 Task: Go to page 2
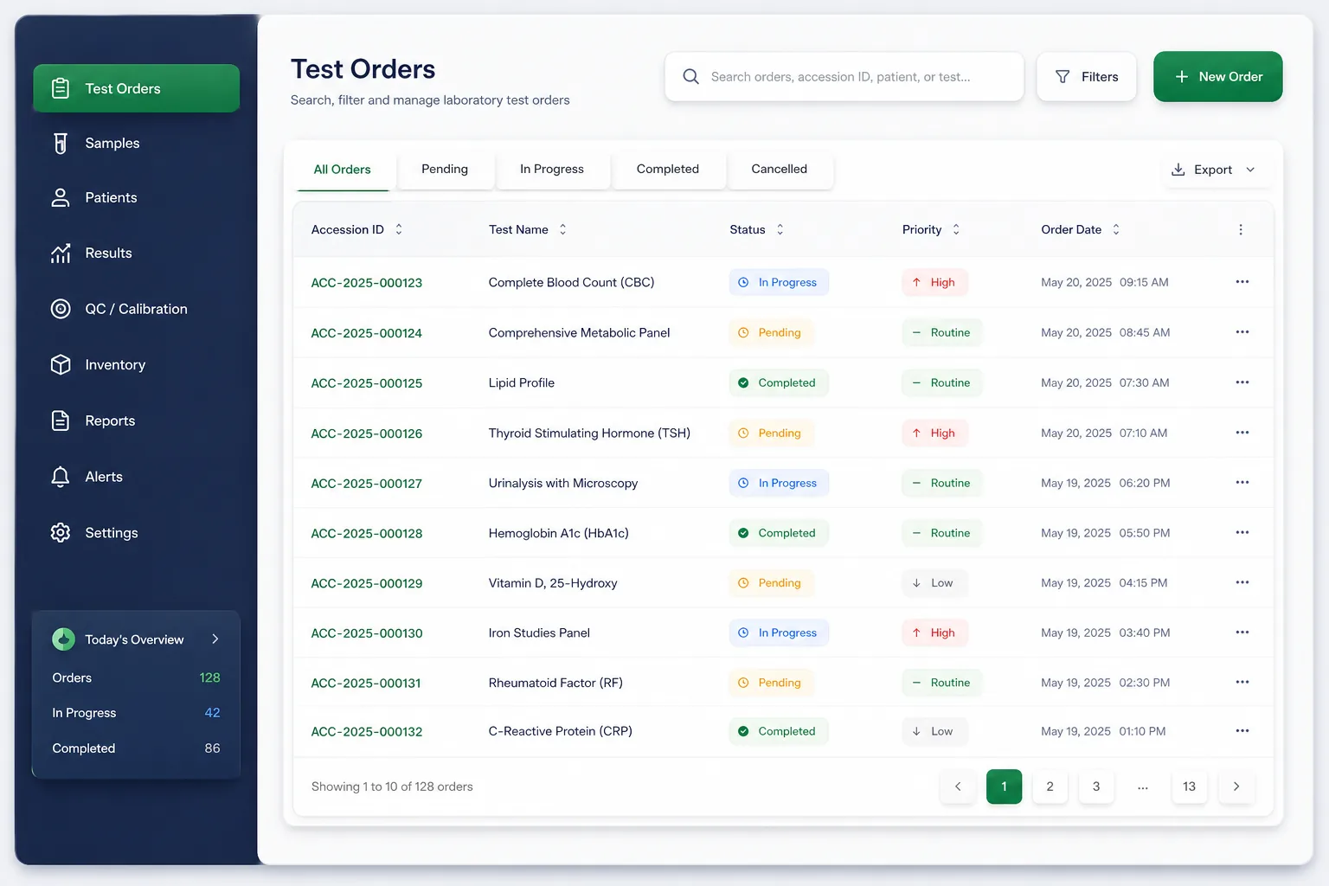(1050, 786)
